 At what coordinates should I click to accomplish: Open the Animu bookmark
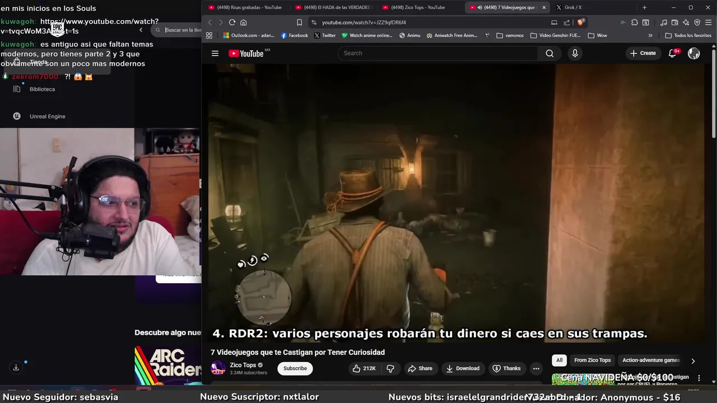coord(409,35)
